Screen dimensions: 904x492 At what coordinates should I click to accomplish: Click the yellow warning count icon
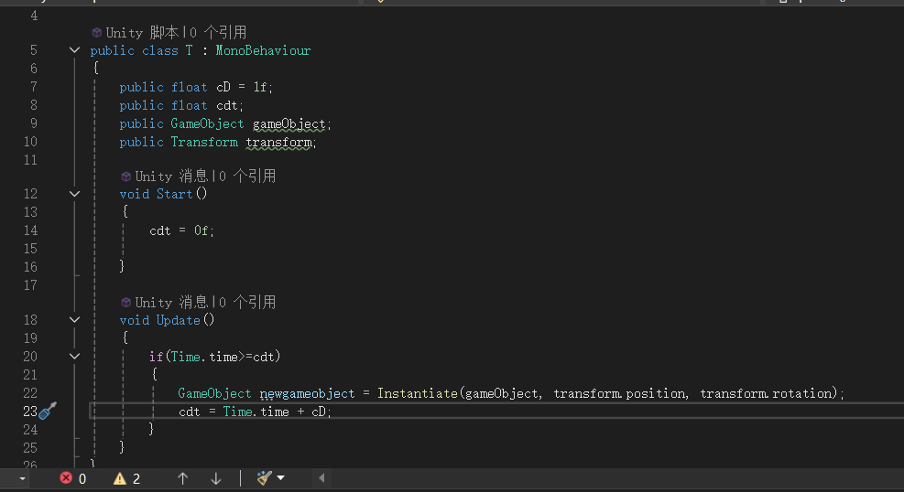[x=119, y=478]
